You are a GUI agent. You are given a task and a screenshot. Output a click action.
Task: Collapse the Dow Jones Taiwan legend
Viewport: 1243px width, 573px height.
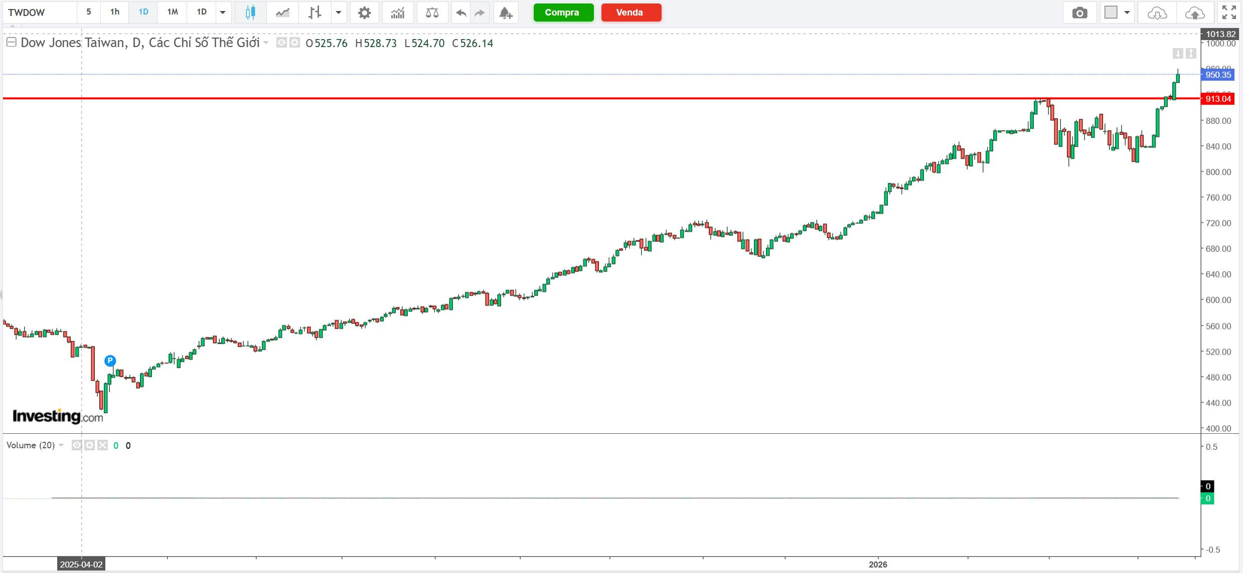coord(11,42)
